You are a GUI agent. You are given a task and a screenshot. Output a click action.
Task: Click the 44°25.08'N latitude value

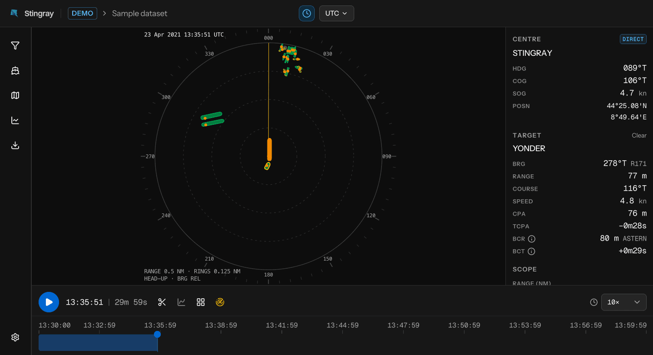(627, 106)
